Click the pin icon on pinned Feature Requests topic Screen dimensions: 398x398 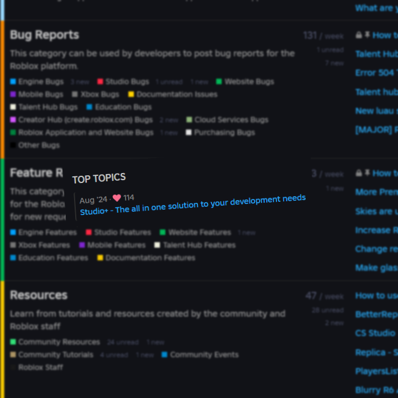pyautogui.click(x=367, y=173)
